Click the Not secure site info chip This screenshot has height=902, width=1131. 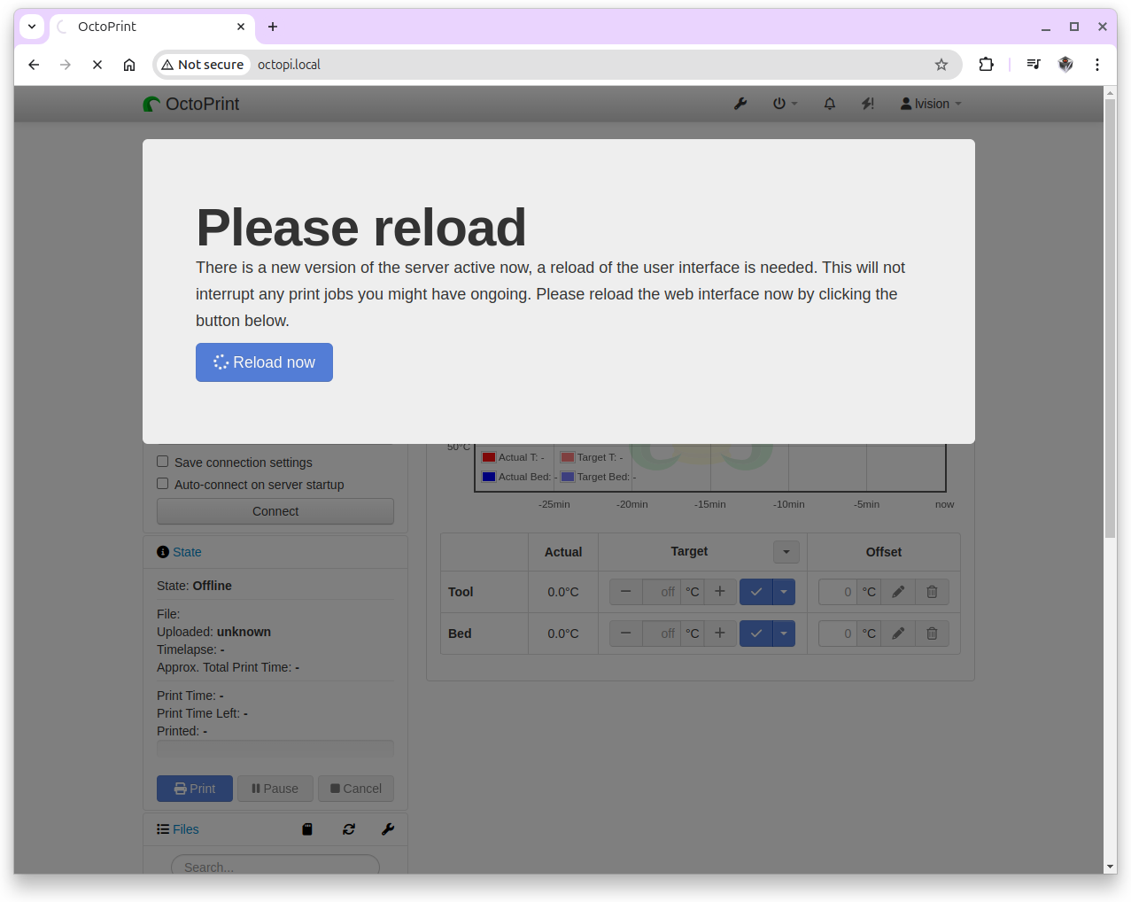pos(203,65)
